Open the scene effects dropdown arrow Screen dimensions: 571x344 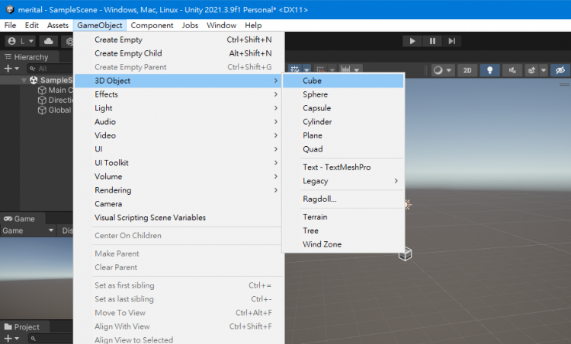[x=544, y=70]
